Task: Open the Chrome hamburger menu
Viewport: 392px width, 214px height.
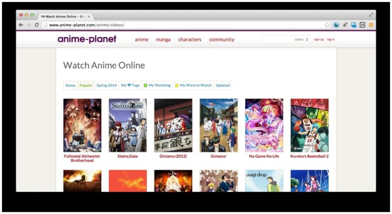Action: click(371, 25)
